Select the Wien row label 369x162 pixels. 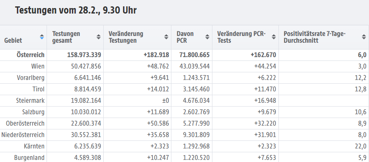38,66
